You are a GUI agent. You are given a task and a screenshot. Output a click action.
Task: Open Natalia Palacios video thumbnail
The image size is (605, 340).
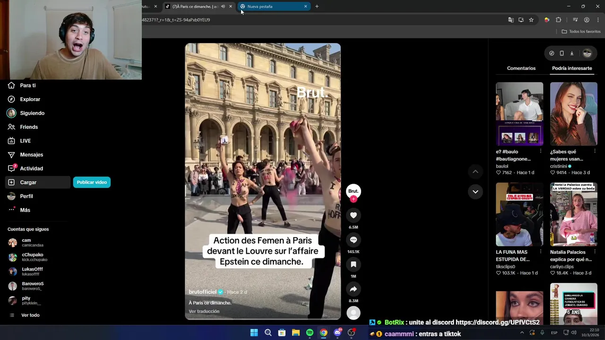574,214
